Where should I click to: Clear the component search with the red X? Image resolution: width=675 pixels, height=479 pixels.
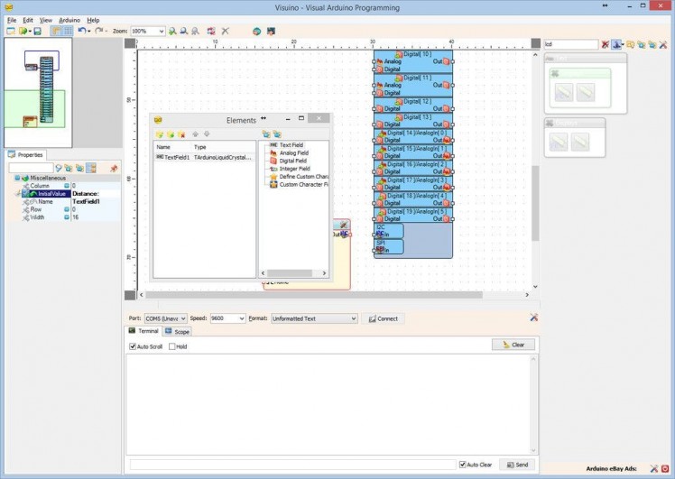[x=606, y=44]
